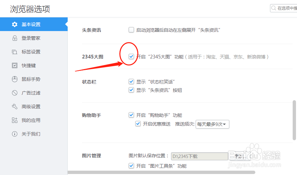
Task: Uncheck 开启“图片工具条”功能 option
Action: click(x=131, y=166)
